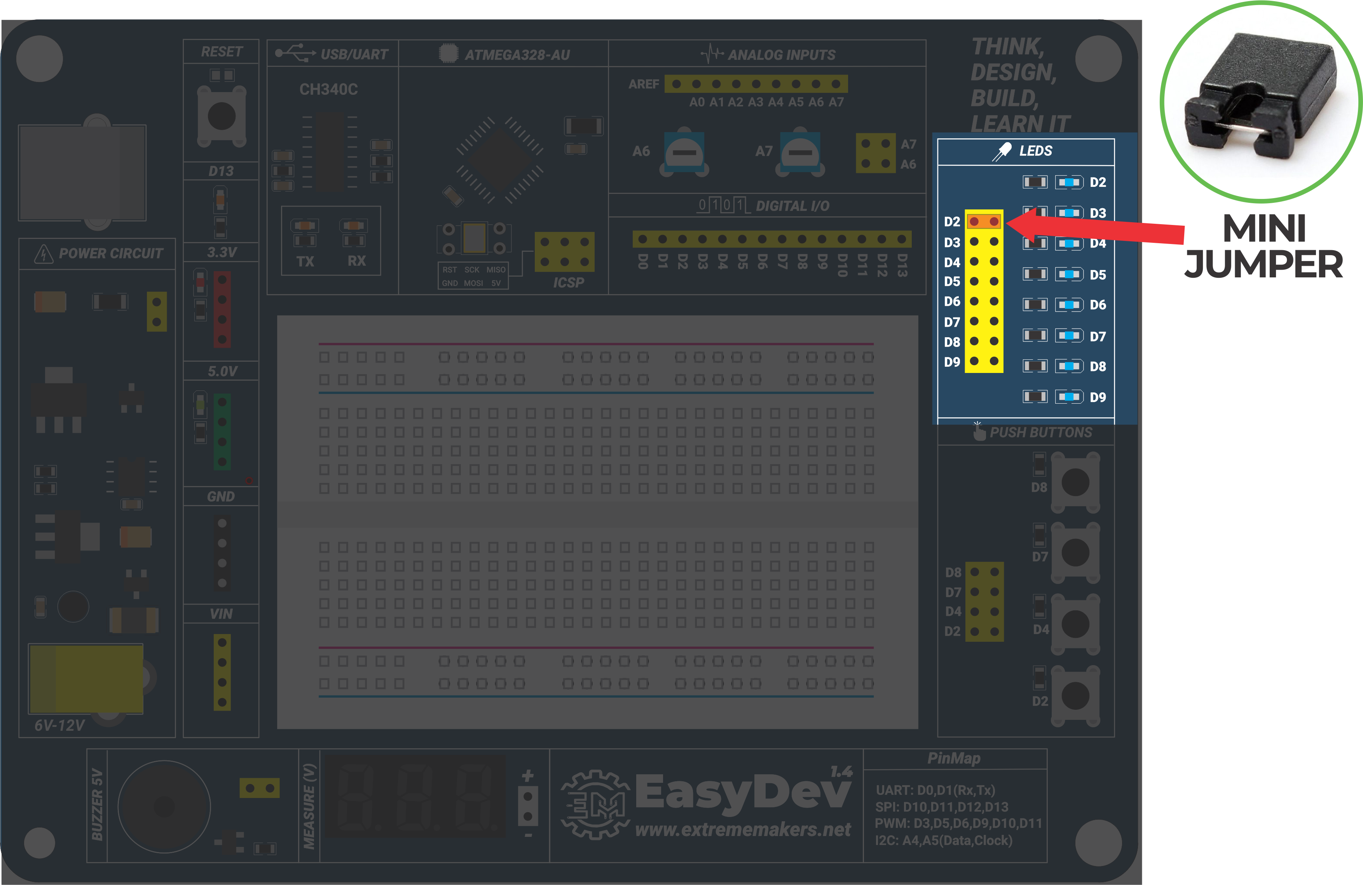This screenshot has width=1363, height=885.
Task: Click the waveform icon beside ANALOG INPUTS
Action: (x=712, y=54)
